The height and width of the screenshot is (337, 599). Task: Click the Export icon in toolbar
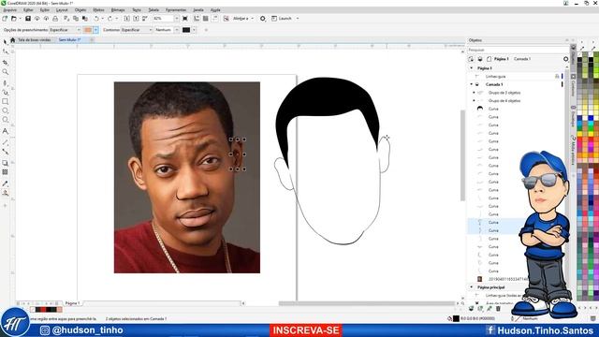click(x=136, y=19)
